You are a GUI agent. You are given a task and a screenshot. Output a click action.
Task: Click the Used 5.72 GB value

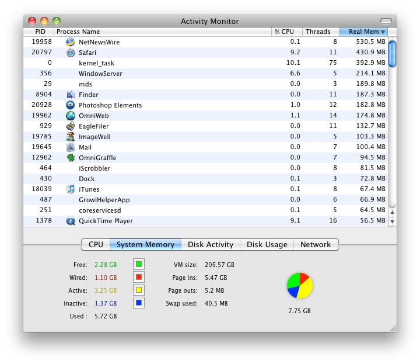pos(106,316)
